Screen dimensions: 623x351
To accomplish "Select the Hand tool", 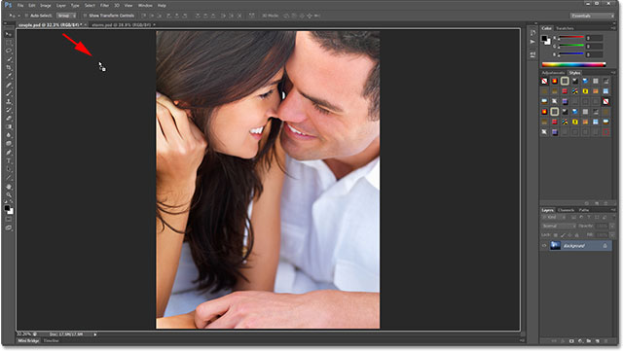I will tap(9, 187).
